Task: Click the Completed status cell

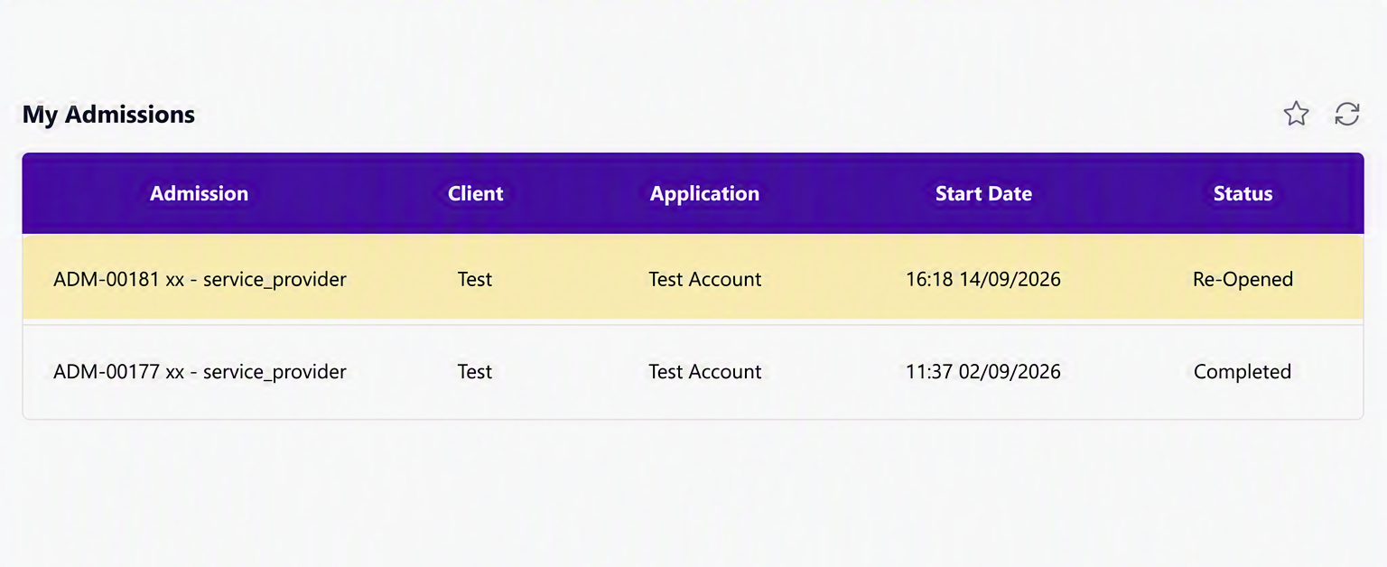Action: point(1243,371)
